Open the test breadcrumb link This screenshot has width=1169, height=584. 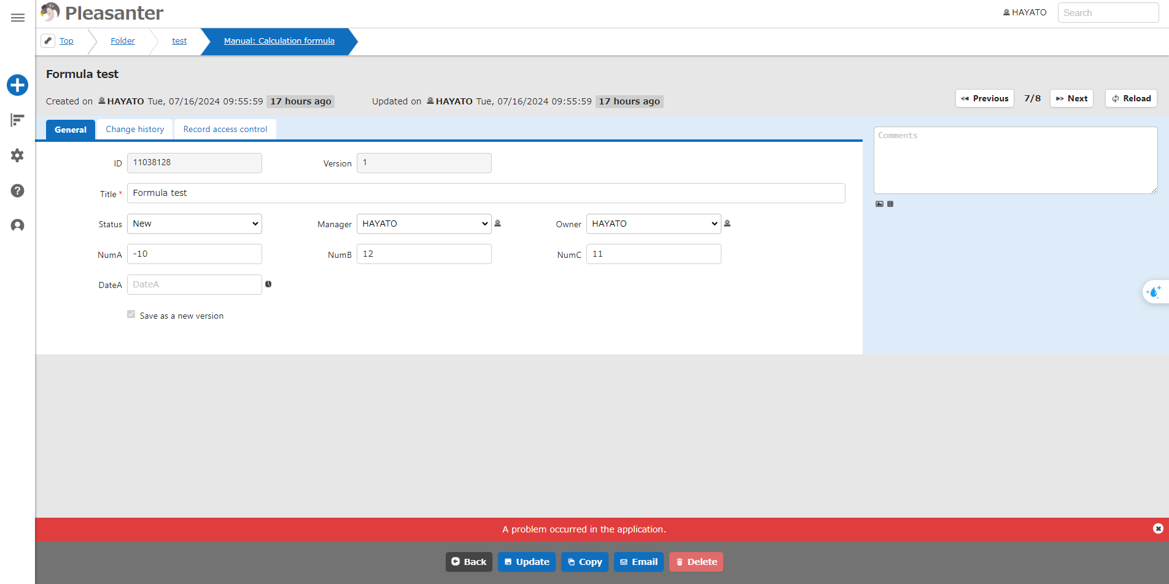(179, 41)
